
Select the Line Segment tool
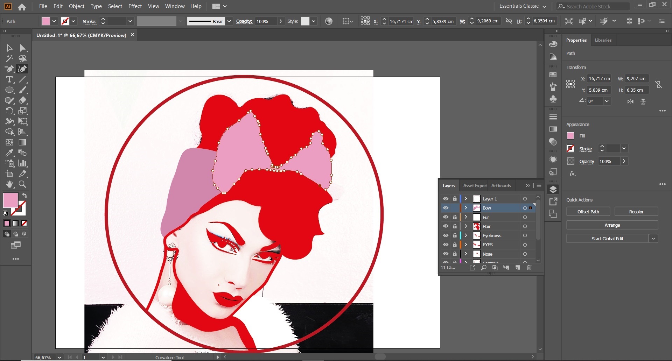(x=23, y=79)
